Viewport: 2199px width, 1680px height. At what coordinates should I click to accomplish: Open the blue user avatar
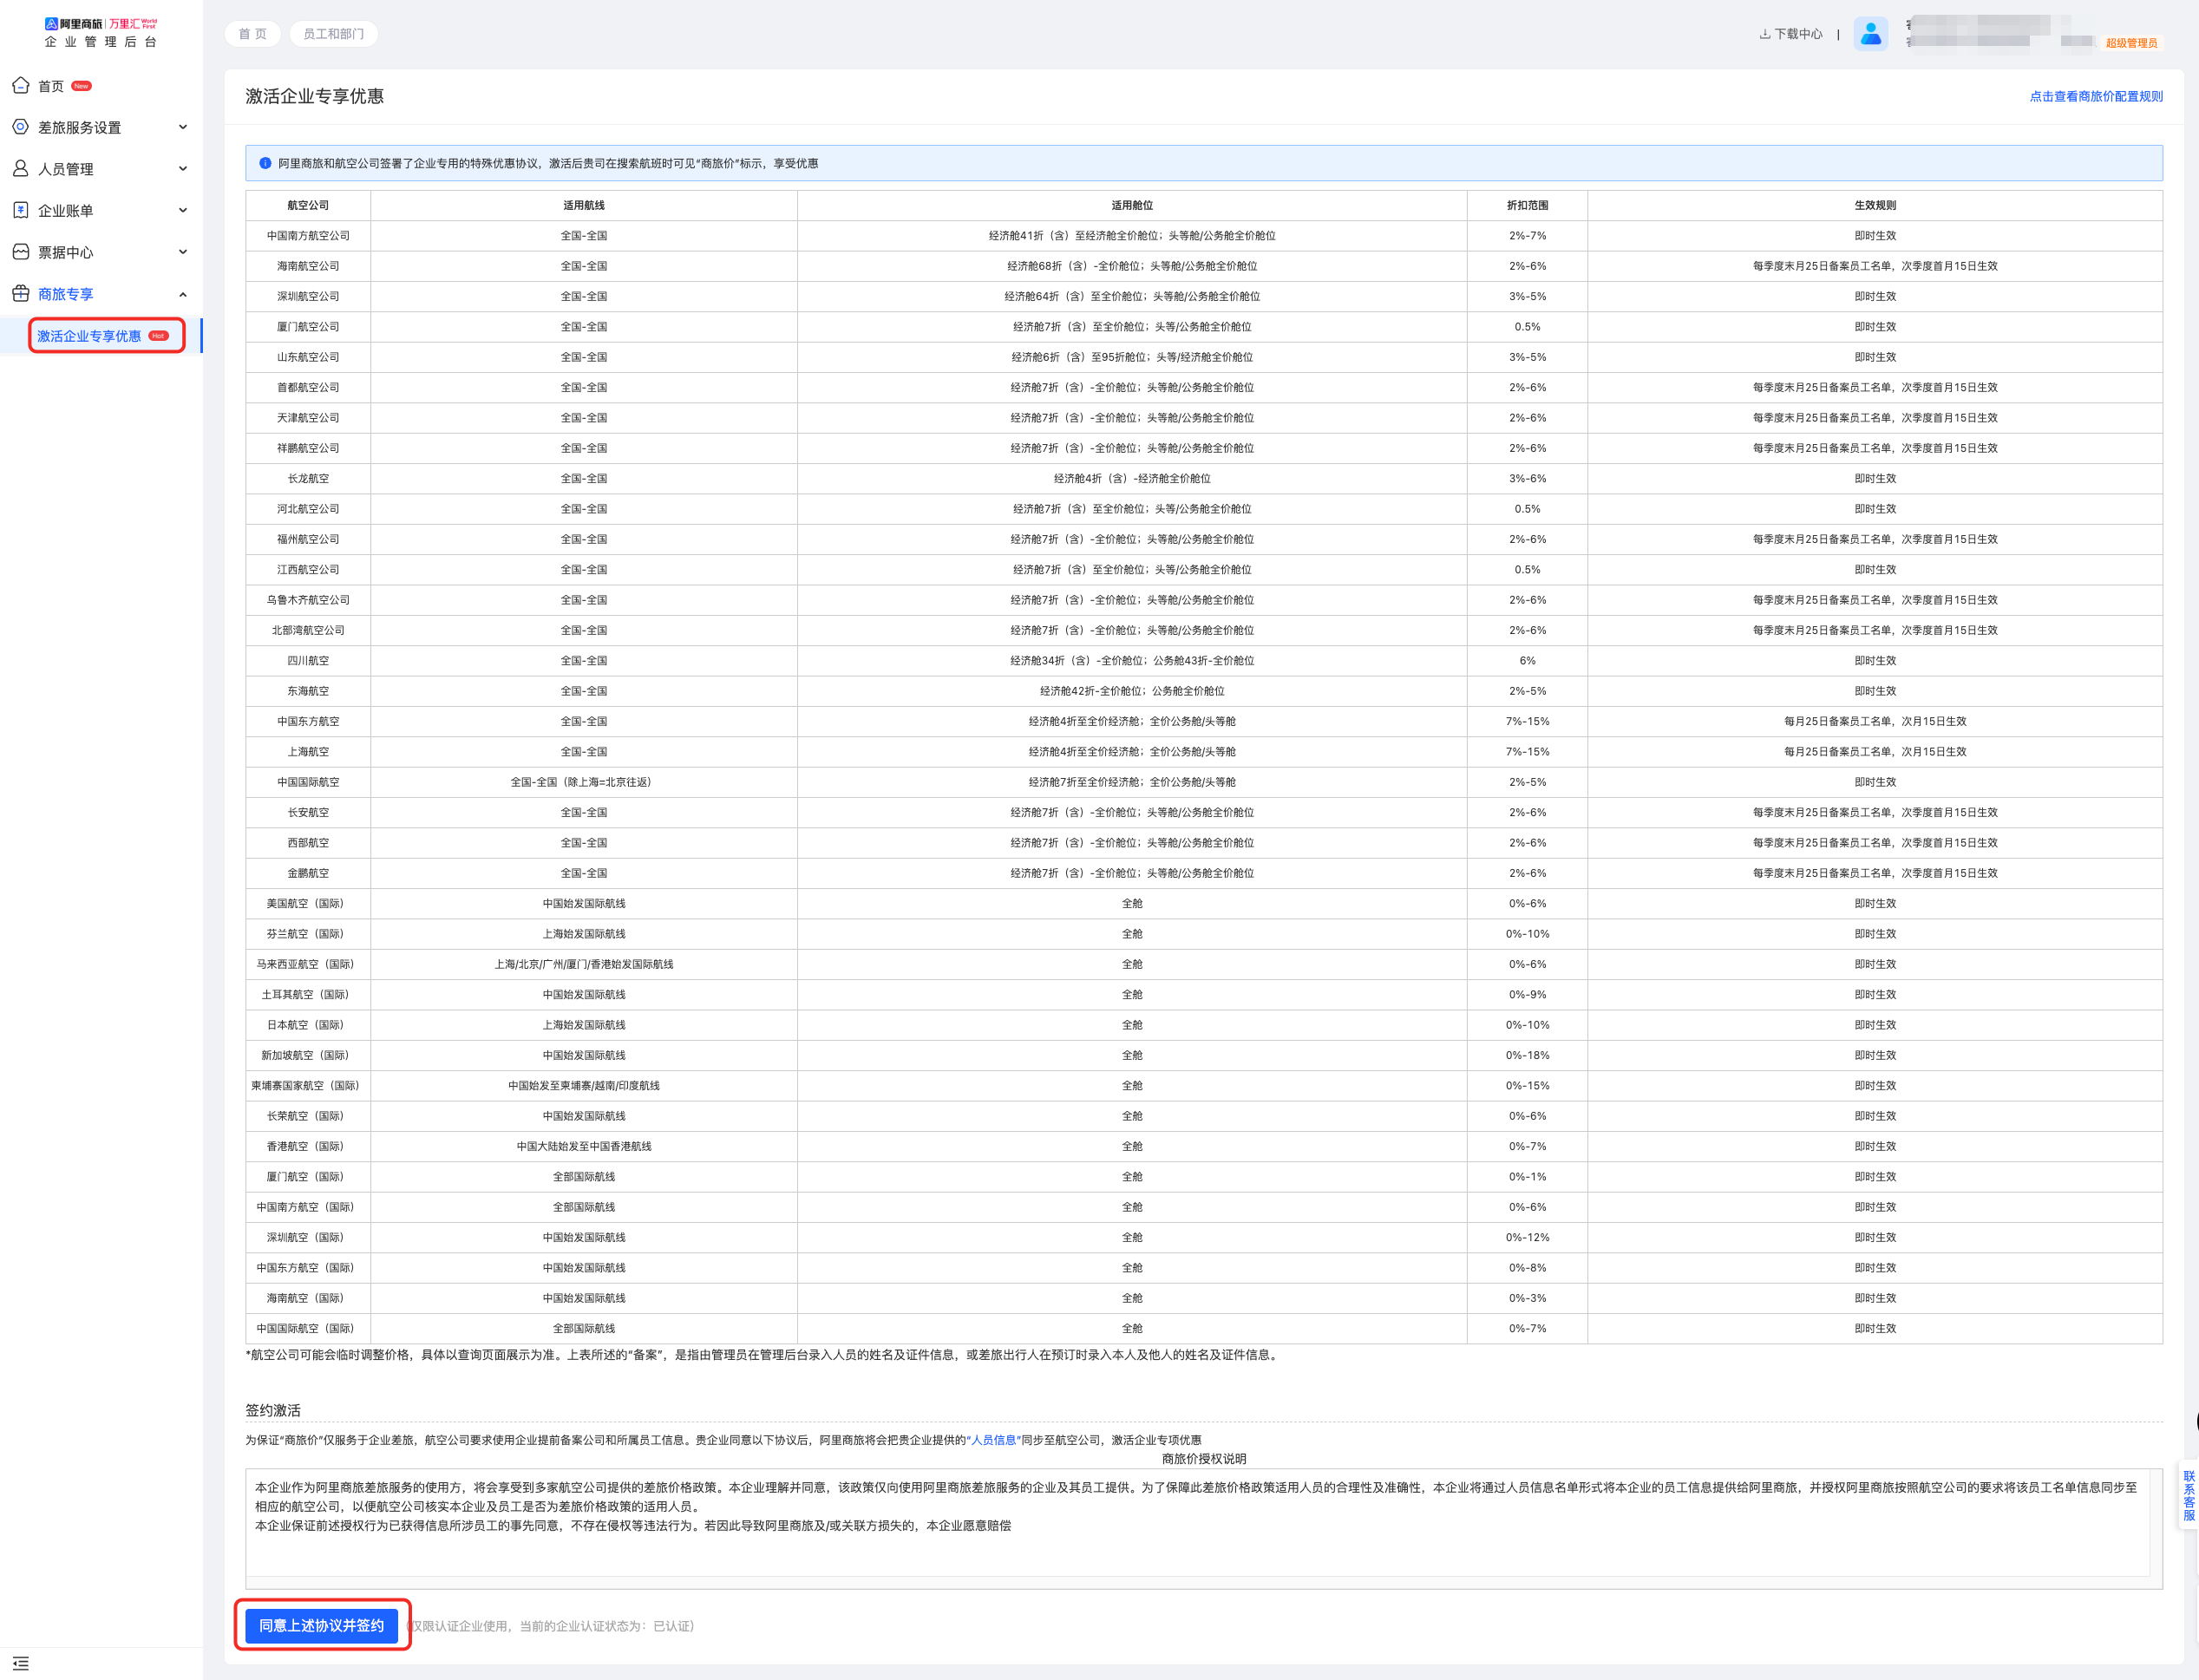coord(1870,34)
